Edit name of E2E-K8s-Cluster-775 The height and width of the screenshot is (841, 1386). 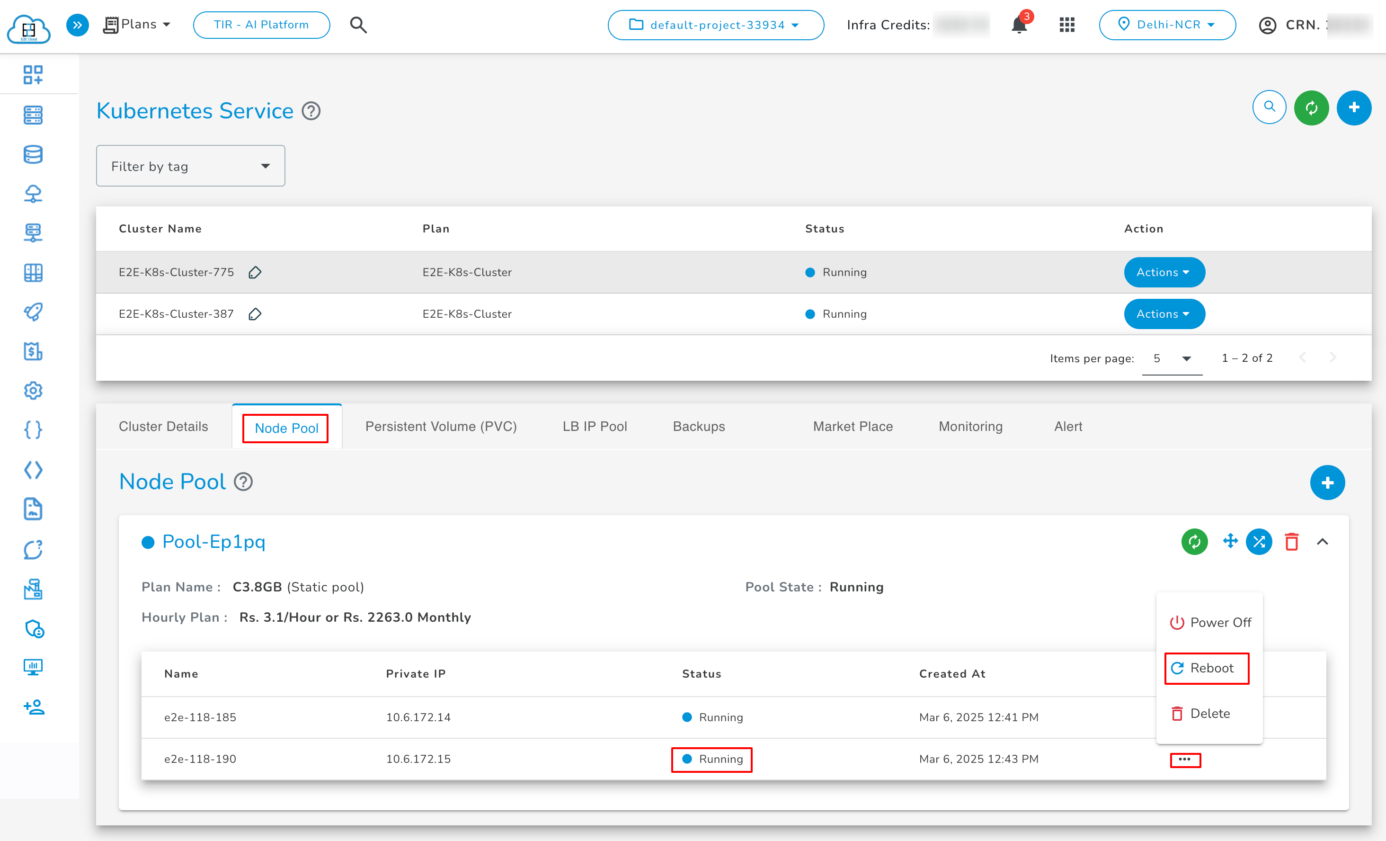[255, 272]
